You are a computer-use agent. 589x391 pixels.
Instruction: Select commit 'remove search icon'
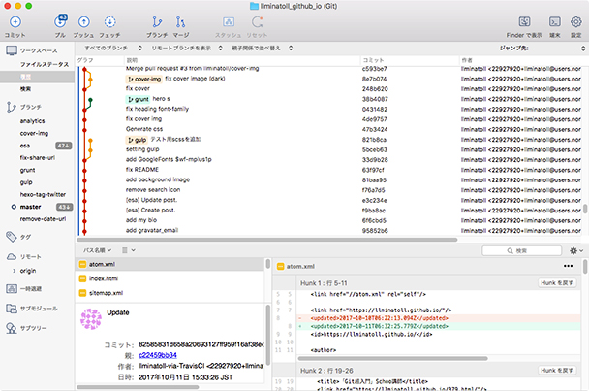point(153,190)
